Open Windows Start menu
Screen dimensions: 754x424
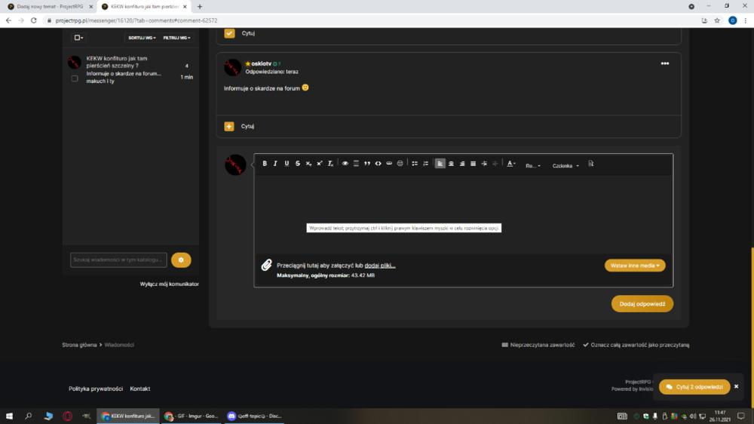9,416
